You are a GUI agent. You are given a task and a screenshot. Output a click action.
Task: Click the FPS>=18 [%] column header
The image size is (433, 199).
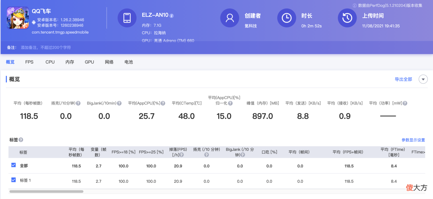123,152
